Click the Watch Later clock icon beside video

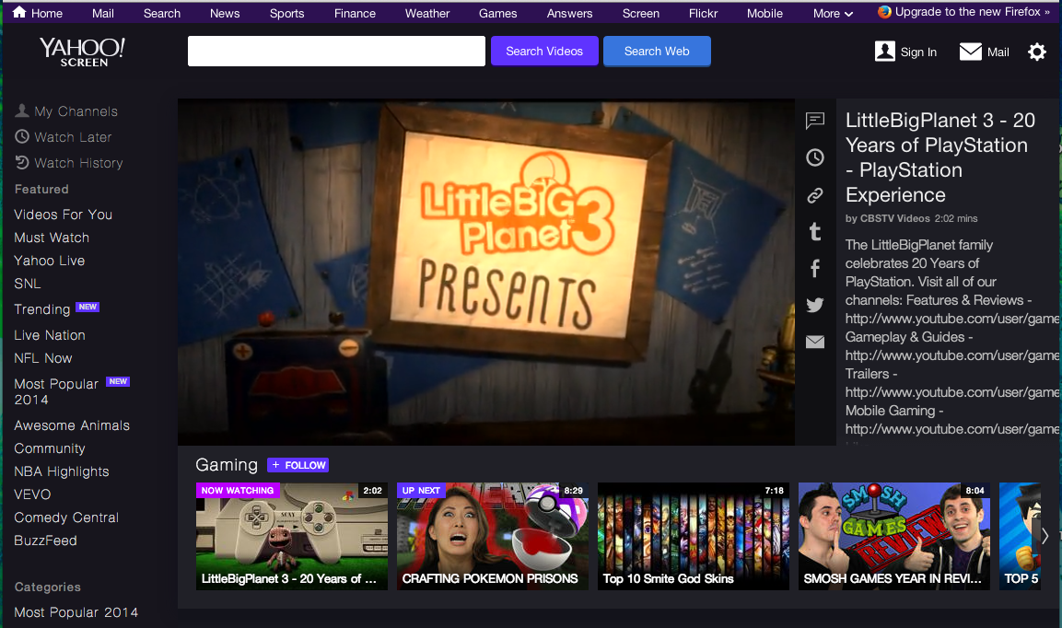(x=815, y=157)
